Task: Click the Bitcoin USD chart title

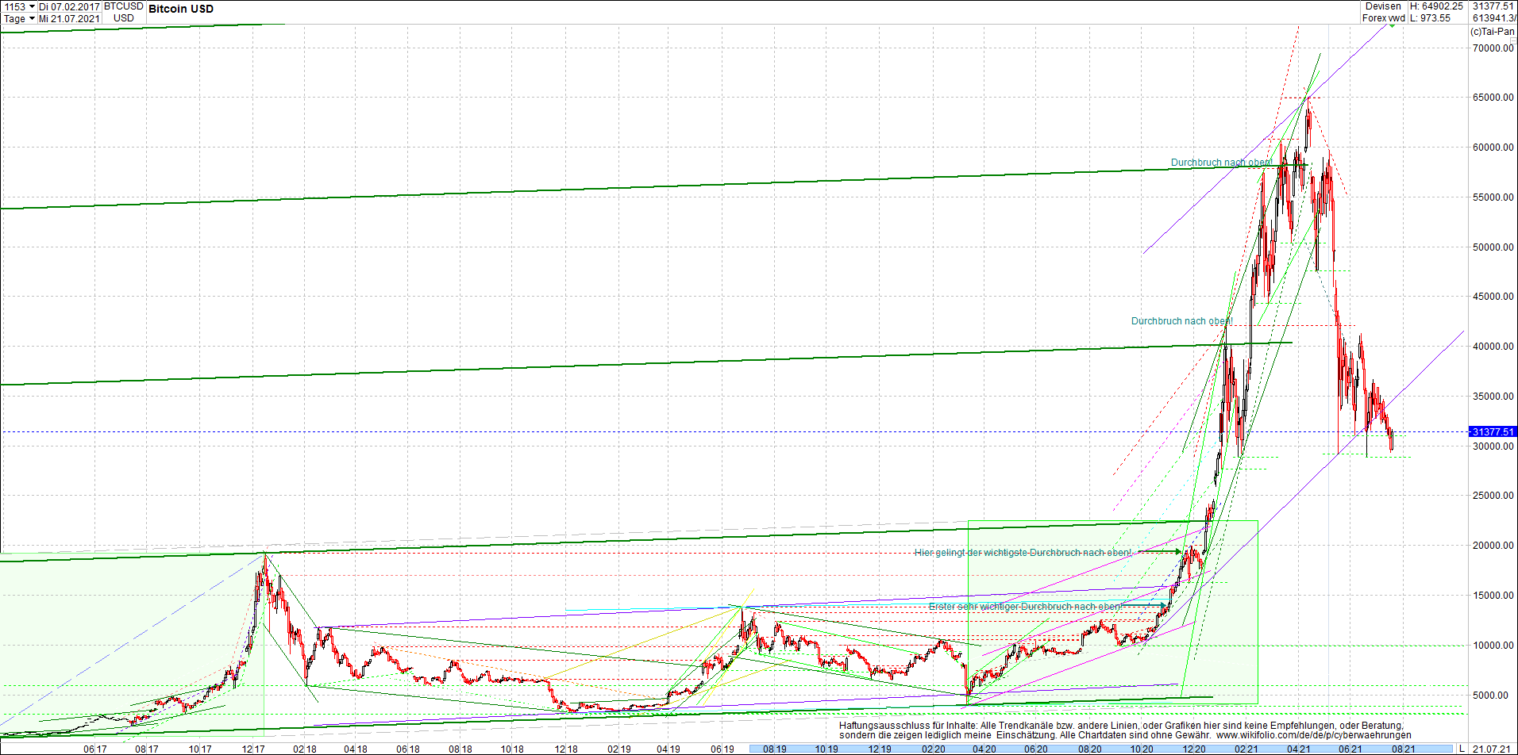Action: pos(181,9)
